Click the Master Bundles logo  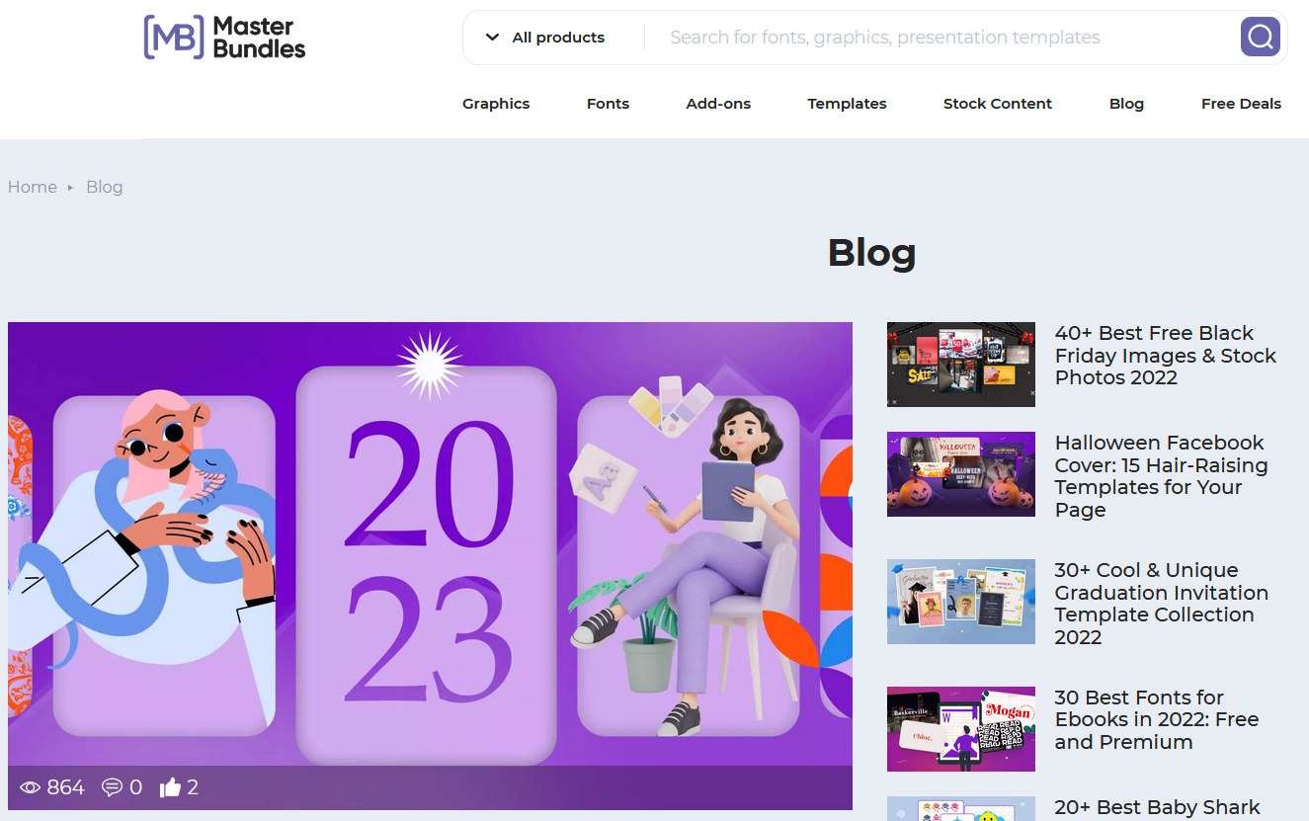(224, 38)
